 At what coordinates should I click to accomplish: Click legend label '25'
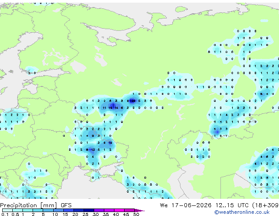click(85, 214)
